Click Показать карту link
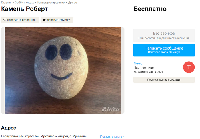200x139 pixels. click(x=111, y=137)
